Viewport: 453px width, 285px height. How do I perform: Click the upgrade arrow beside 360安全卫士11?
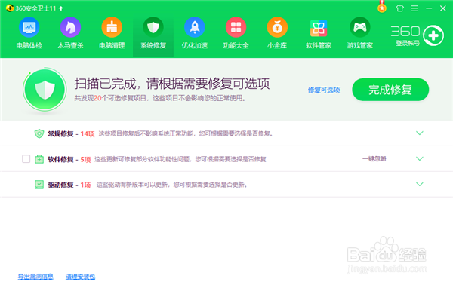coord(61,8)
